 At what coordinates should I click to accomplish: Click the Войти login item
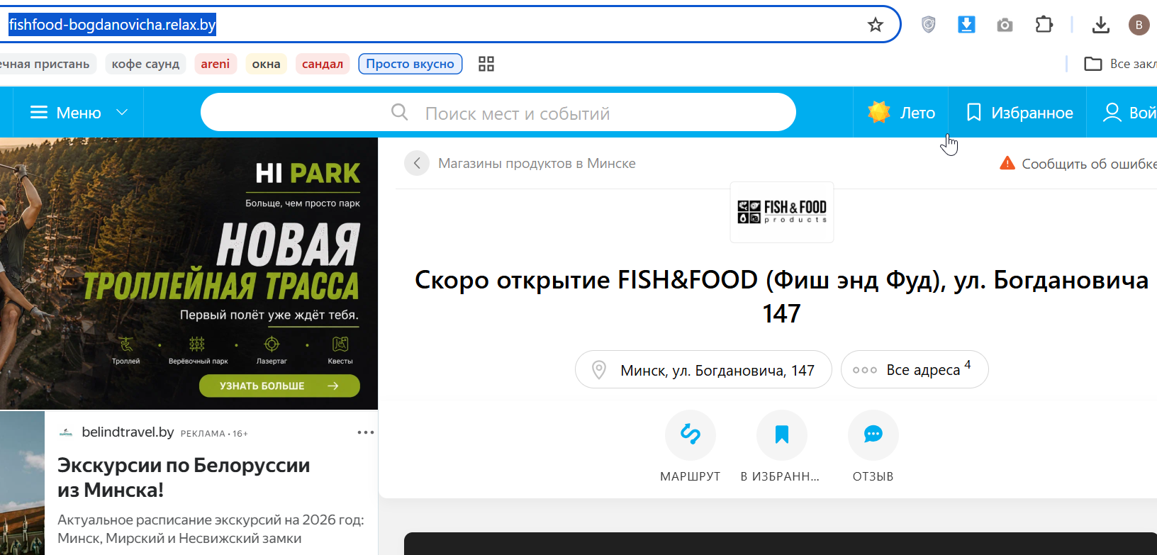pos(1129,112)
